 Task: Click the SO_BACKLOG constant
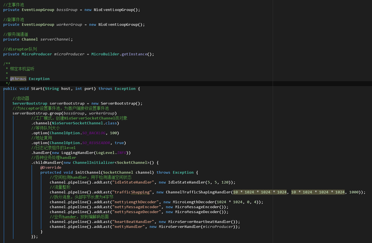[94, 133]
